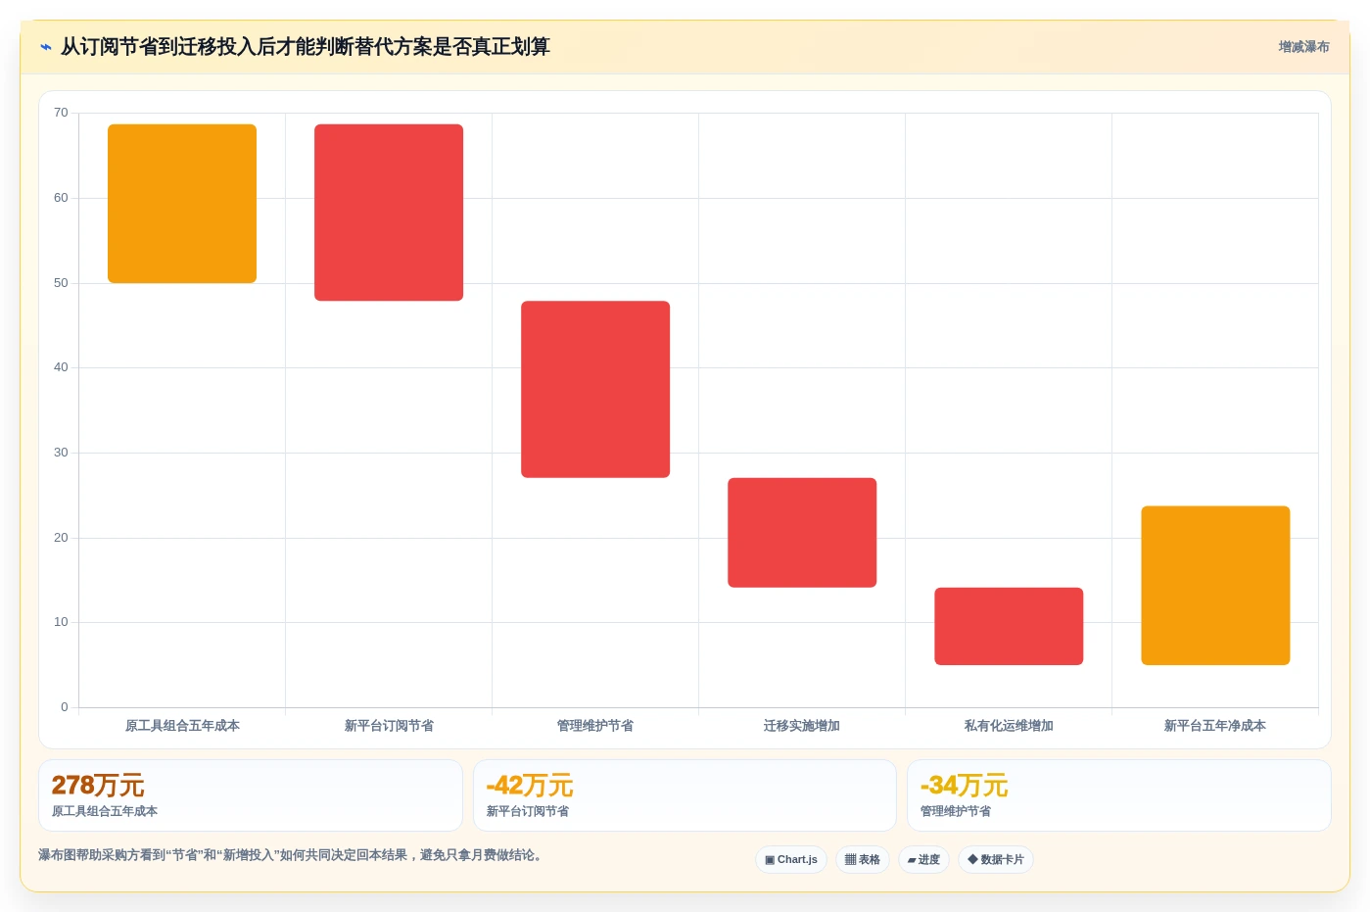Click the 增减瀑布 label in the header

pyautogui.click(x=1303, y=47)
